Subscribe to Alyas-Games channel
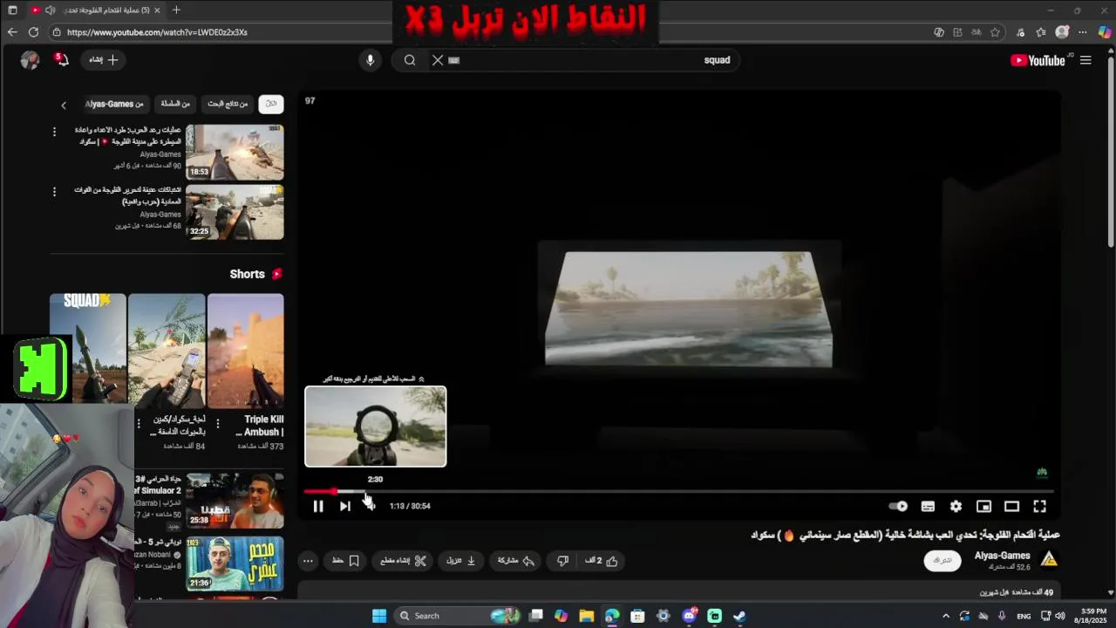The image size is (1116, 628). [942, 560]
